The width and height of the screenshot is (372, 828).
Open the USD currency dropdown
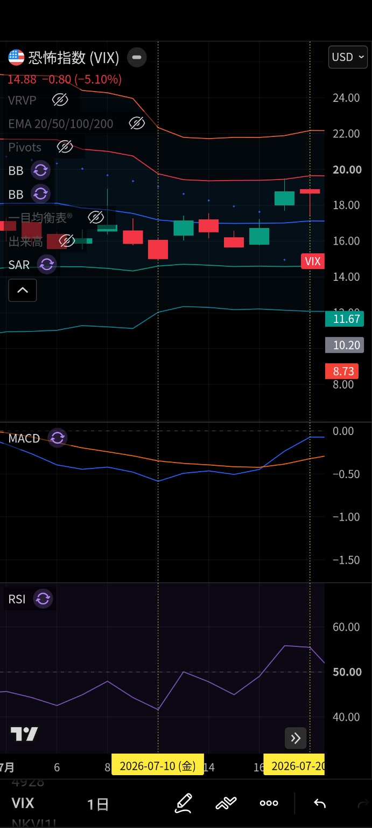[348, 57]
